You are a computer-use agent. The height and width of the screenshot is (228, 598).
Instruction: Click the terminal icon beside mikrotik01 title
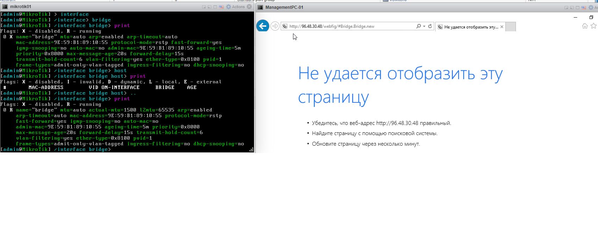(5, 7)
